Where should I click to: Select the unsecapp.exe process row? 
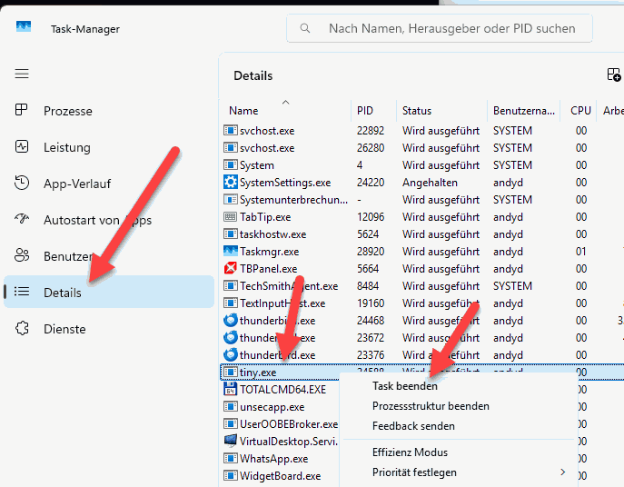281,406
